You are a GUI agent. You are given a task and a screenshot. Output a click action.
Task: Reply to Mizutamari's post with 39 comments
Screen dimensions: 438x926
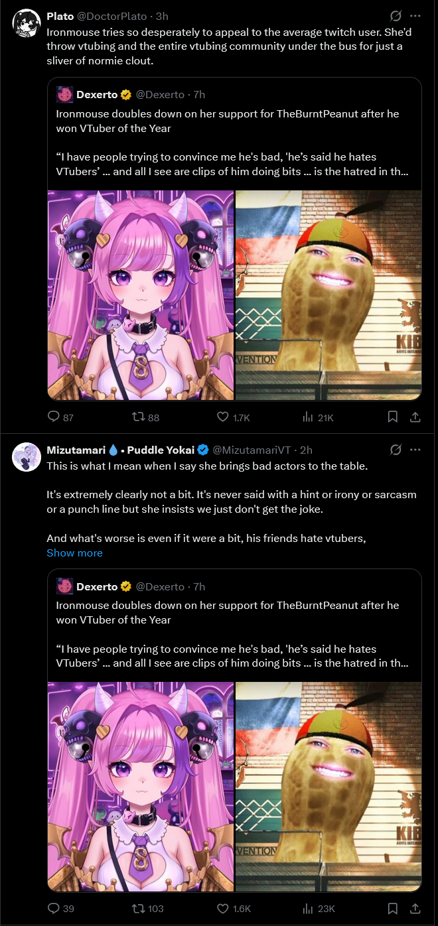(61, 908)
